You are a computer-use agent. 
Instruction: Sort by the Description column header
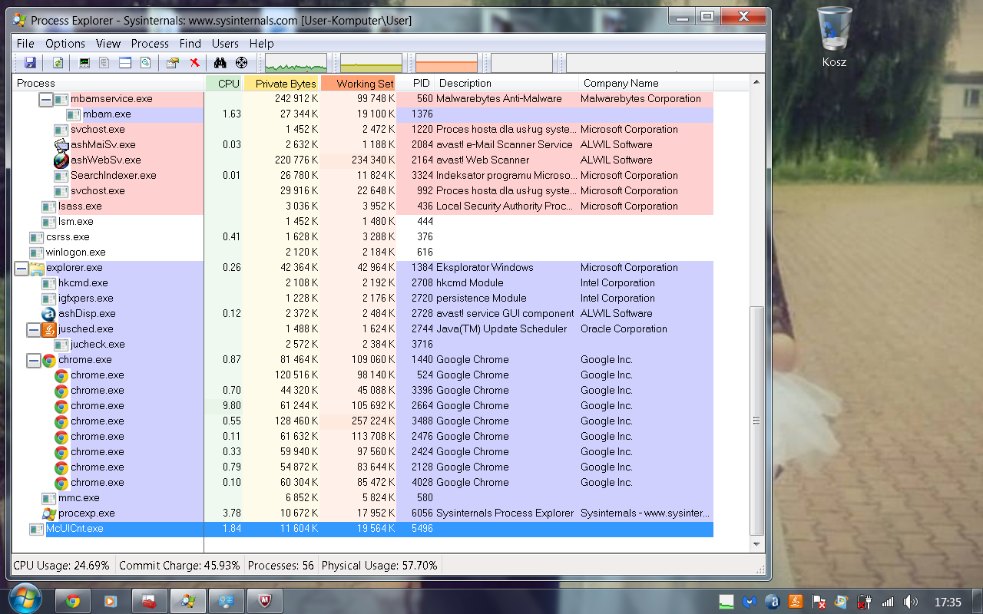pos(506,83)
